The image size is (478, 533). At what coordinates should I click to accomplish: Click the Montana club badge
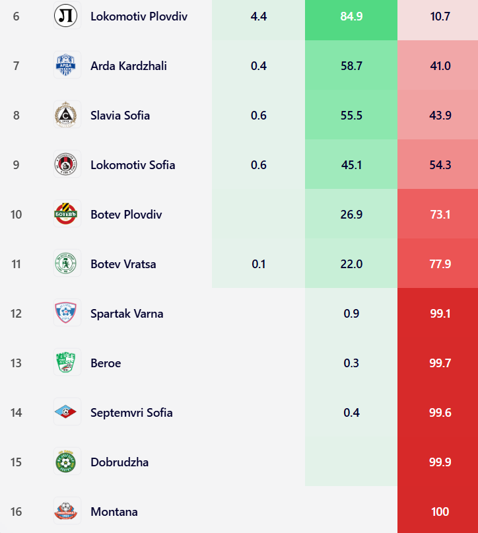67,511
